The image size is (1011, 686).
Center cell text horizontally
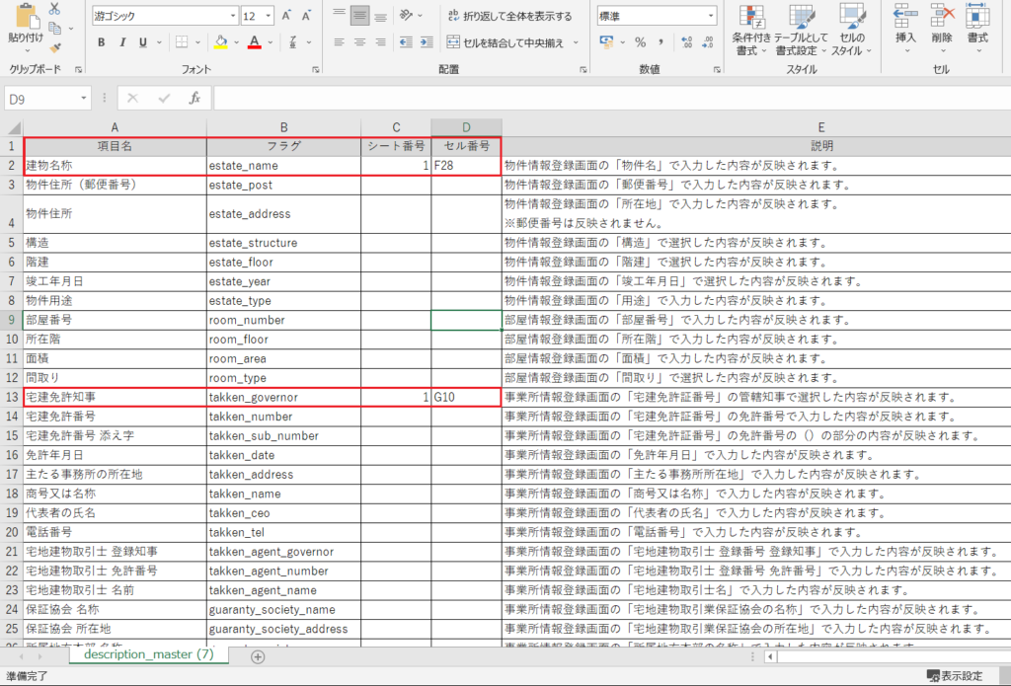(x=359, y=42)
